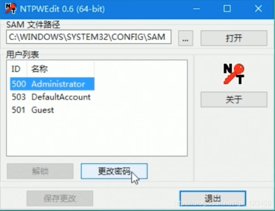Maximize the NTPWEdit window

point(227,9)
